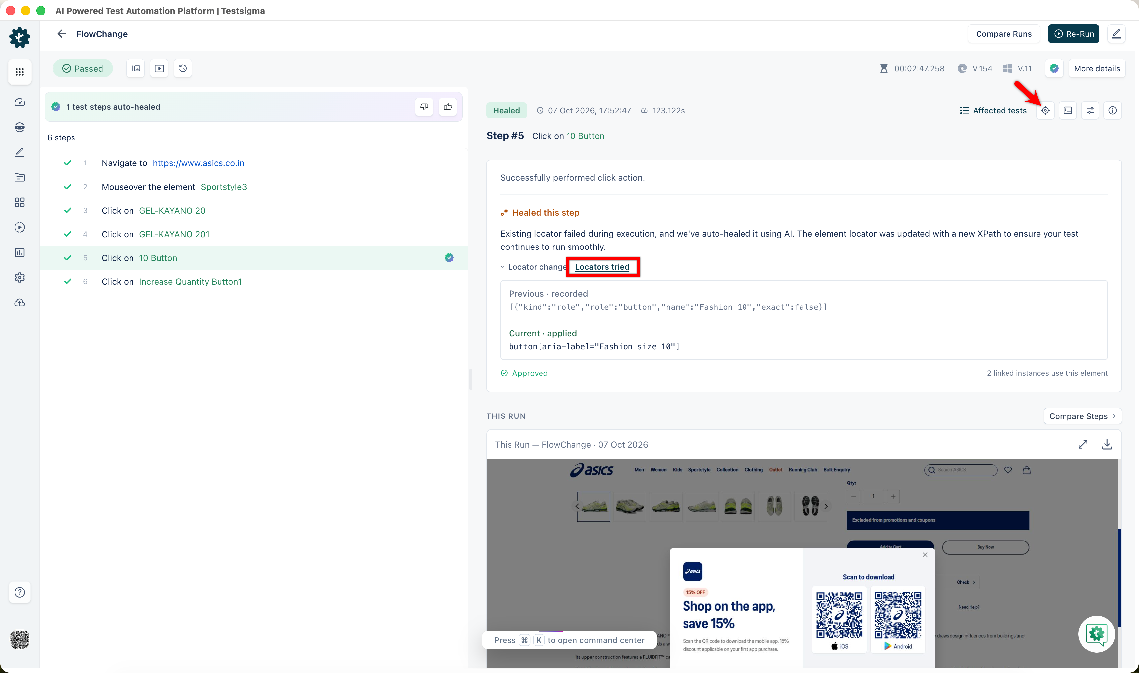
Task: Open the https://www.asics.co.in link in step 1
Action: coord(198,163)
